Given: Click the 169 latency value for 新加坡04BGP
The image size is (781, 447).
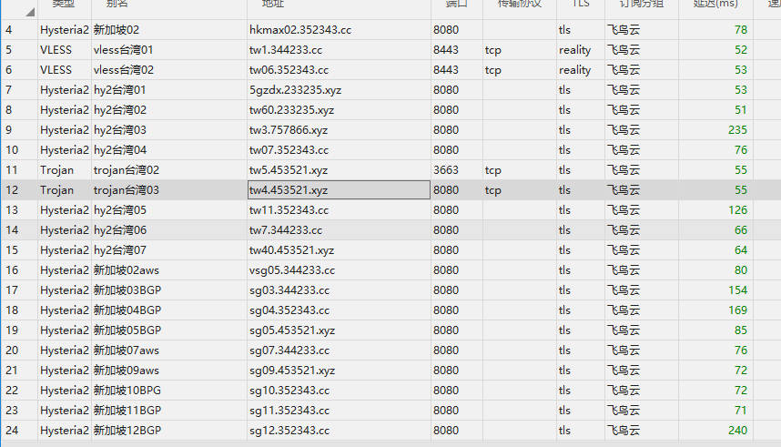Looking at the screenshot, I should tap(737, 310).
